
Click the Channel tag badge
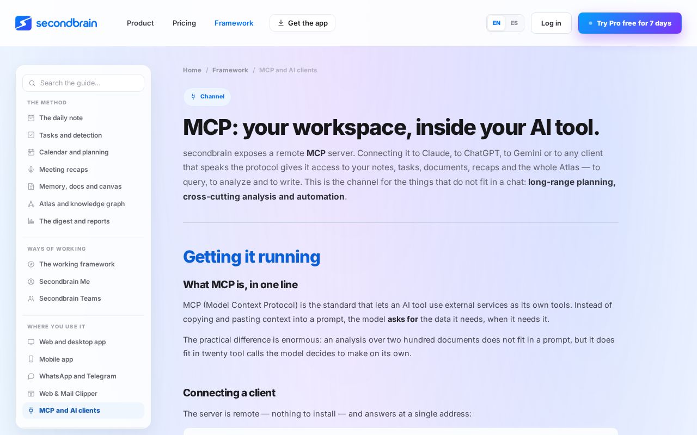tap(207, 97)
